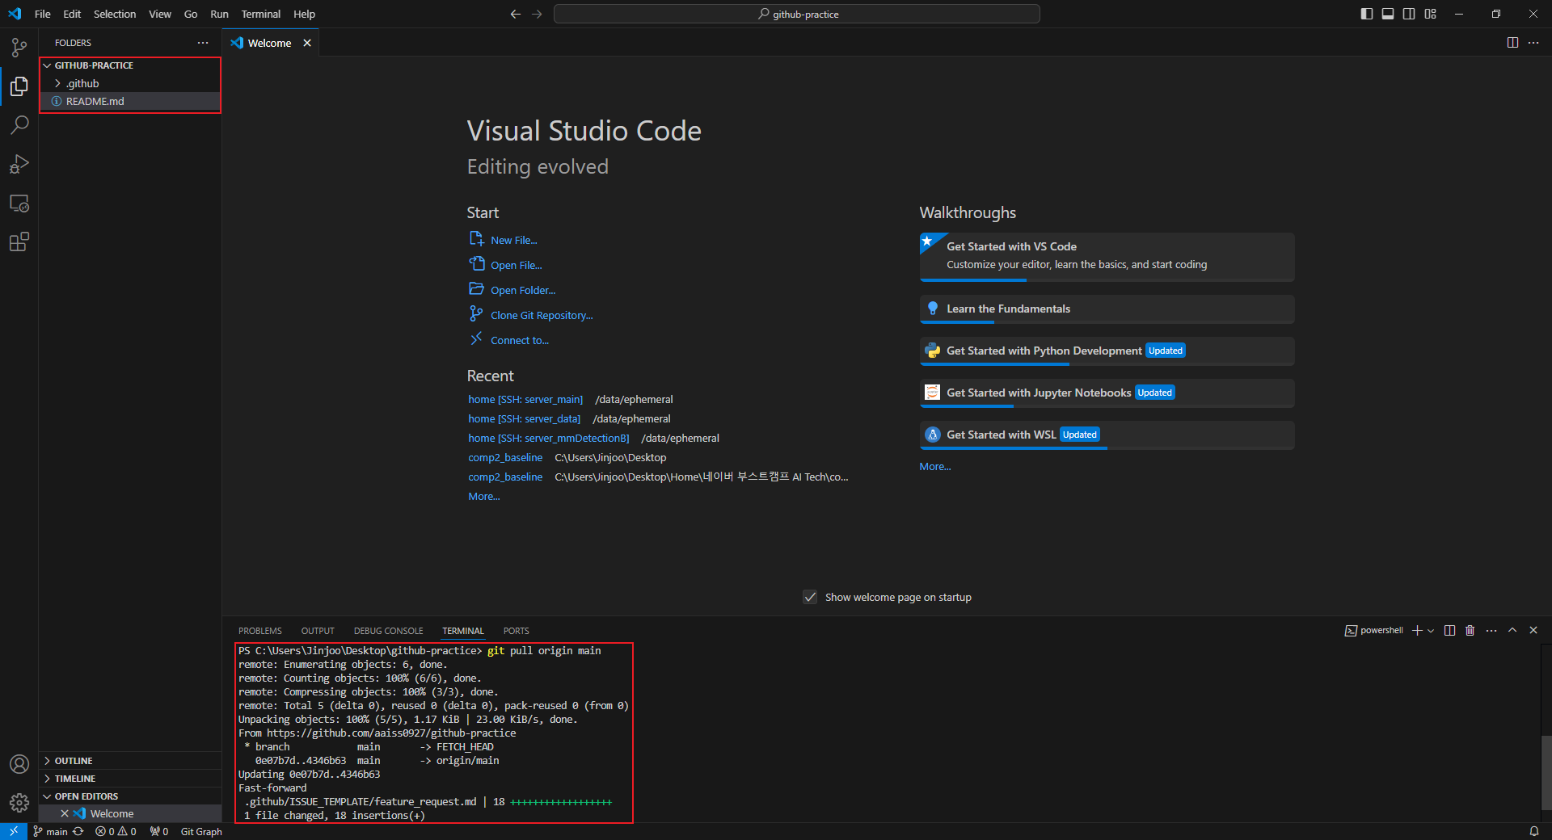The width and height of the screenshot is (1552, 840).
Task: Open the Search view icon
Action: tap(19, 124)
